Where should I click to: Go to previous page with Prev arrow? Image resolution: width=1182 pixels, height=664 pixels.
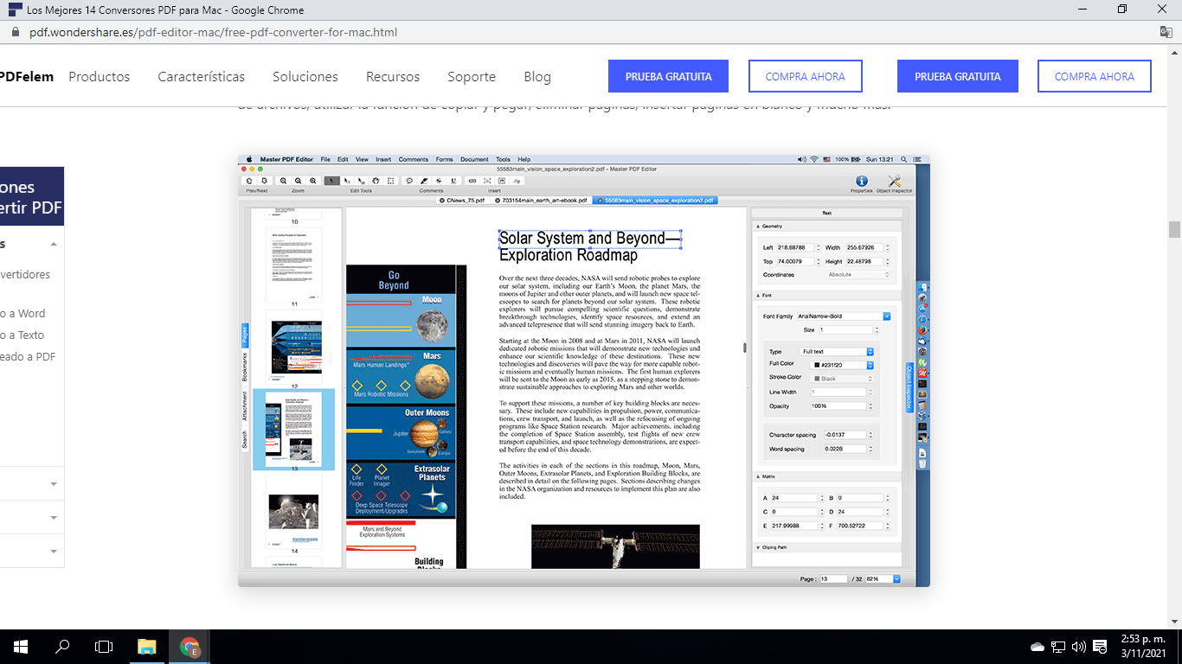[x=249, y=181]
